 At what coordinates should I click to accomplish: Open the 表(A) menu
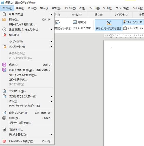[82, 8]
